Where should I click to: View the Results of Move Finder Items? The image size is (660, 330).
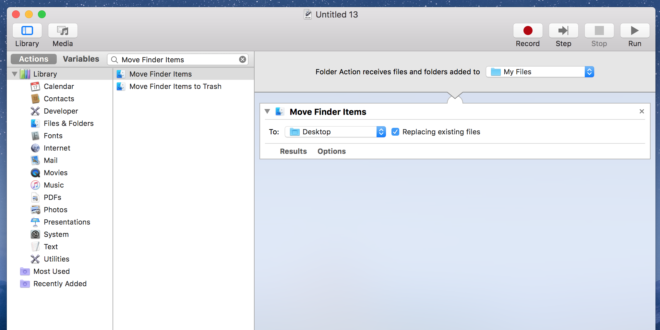click(x=293, y=151)
